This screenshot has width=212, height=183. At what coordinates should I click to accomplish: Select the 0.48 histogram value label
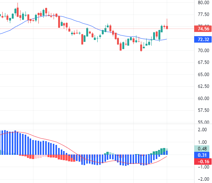202,148
